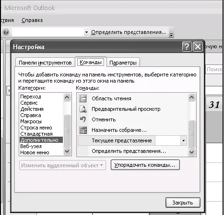
Task: Select Макросы category
Action: click(x=41, y=121)
